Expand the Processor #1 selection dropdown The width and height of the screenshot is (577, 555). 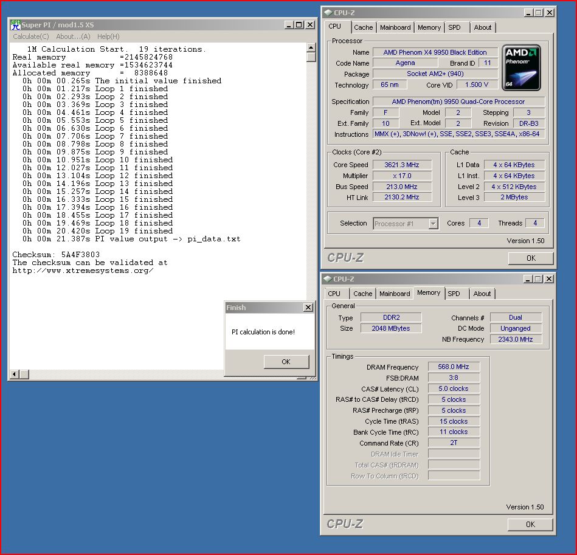(433, 224)
